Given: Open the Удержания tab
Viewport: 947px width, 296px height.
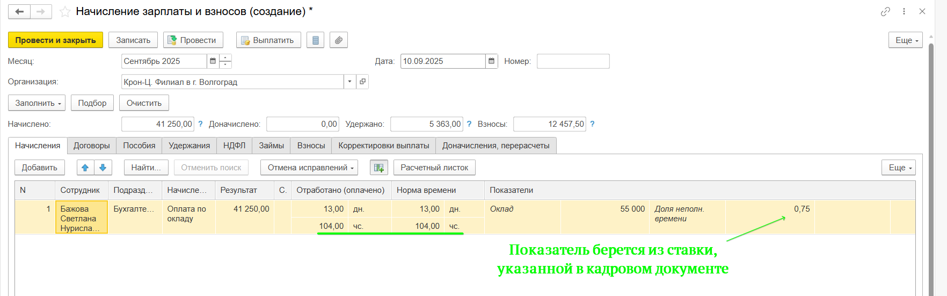Looking at the screenshot, I should [x=189, y=146].
